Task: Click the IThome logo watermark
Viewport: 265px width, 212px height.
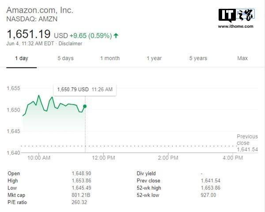Action: tap(237, 15)
